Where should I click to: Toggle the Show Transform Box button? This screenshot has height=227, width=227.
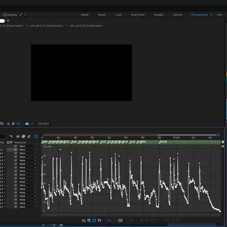click(94, 221)
